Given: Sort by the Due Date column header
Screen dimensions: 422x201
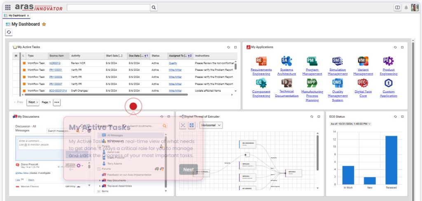Looking at the screenshot, I should (137, 55).
